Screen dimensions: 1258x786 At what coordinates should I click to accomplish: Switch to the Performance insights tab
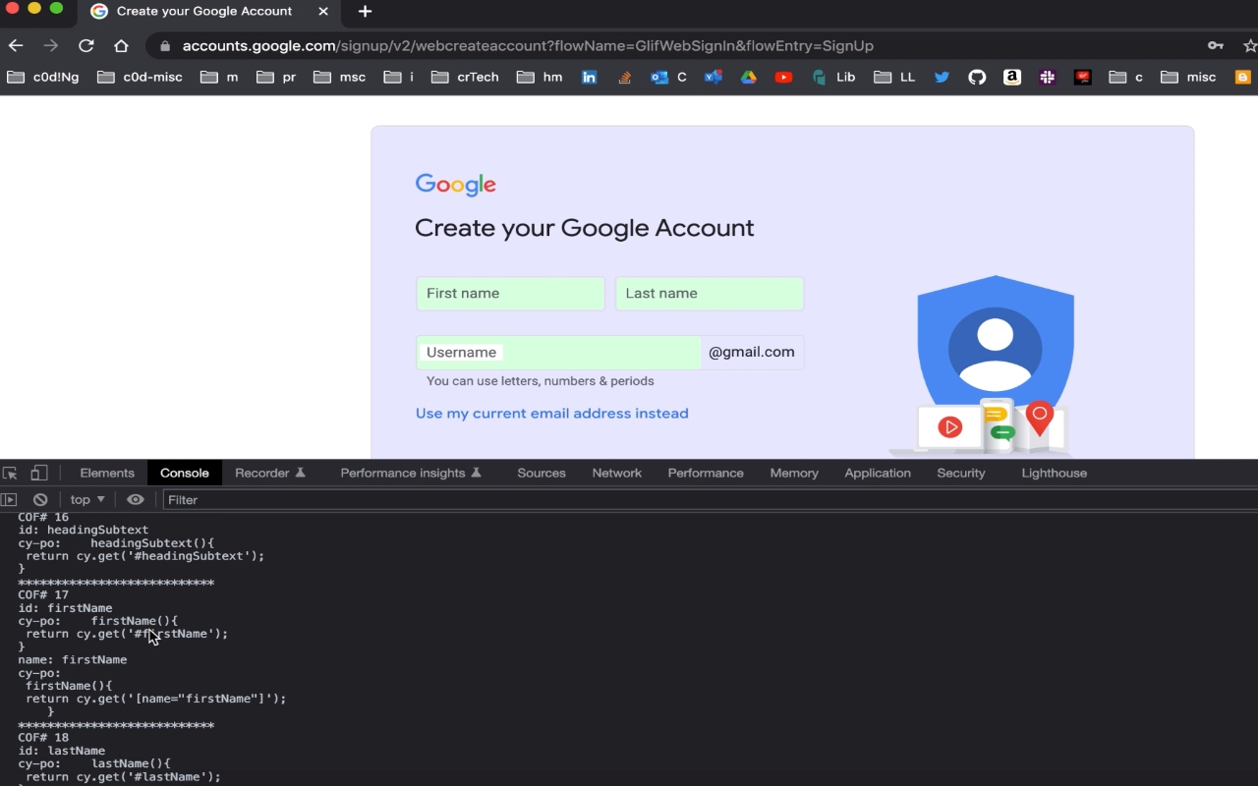coord(411,473)
